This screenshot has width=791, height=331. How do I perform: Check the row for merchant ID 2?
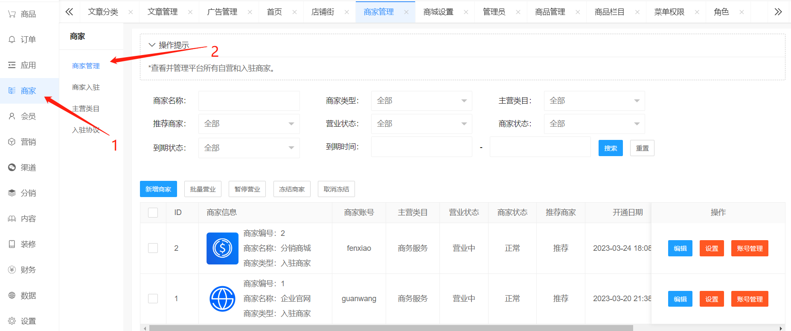153,248
